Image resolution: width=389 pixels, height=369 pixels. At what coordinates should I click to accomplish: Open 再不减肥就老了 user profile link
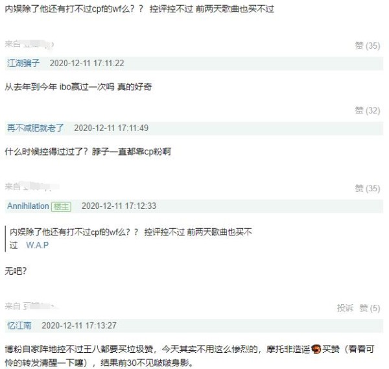click(35, 128)
